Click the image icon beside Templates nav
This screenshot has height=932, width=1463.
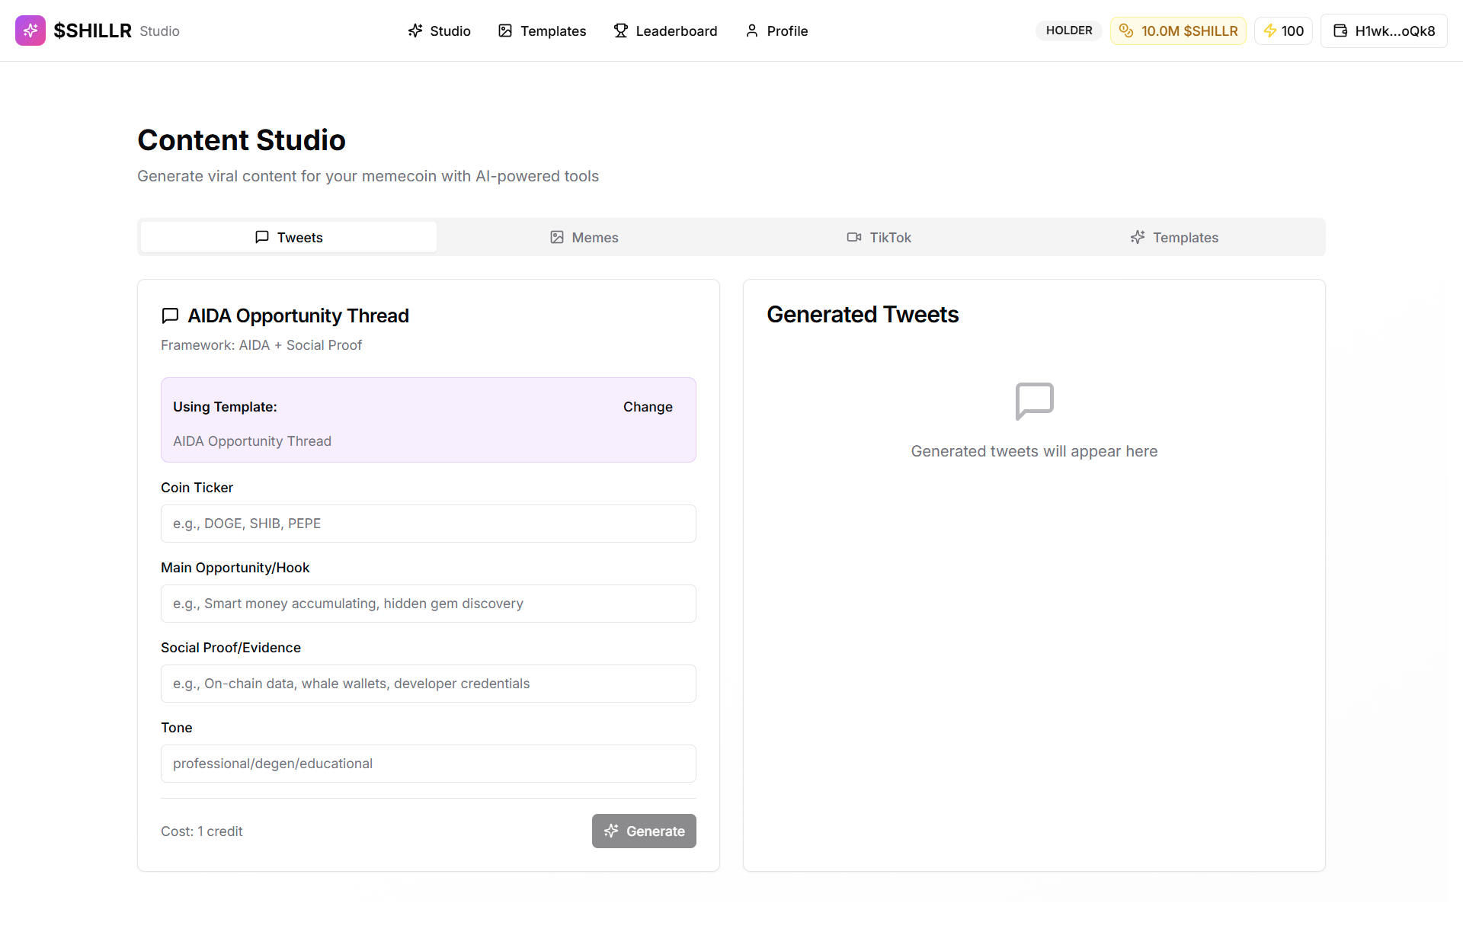click(x=505, y=30)
